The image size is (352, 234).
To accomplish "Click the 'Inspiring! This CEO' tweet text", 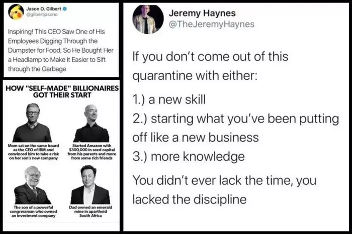I will pos(61,50).
